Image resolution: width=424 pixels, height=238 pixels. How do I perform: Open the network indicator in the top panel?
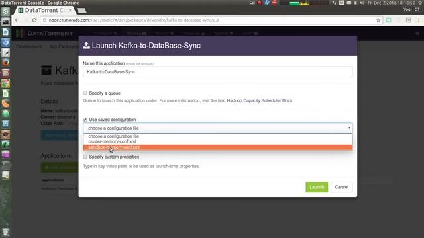pyautogui.click(x=334, y=3)
